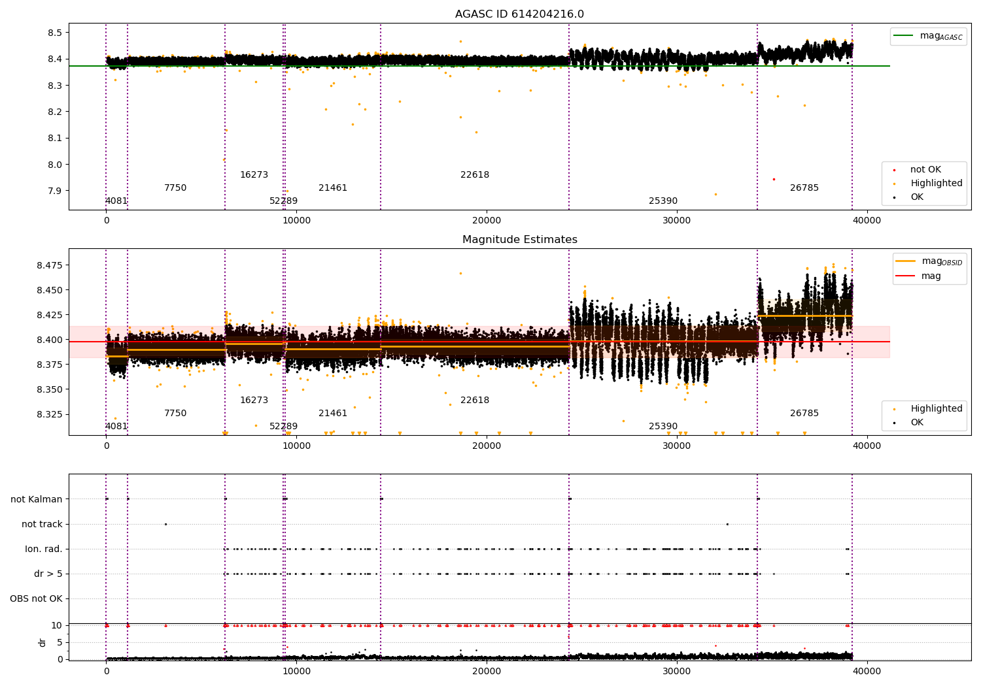The height and width of the screenshot is (686, 981).
Task: Select 'Highlighted' legend entry in top plot
Action: (927, 184)
